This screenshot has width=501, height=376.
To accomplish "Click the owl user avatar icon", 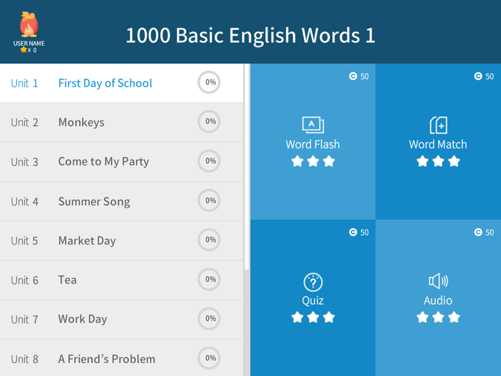I will [29, 25].
